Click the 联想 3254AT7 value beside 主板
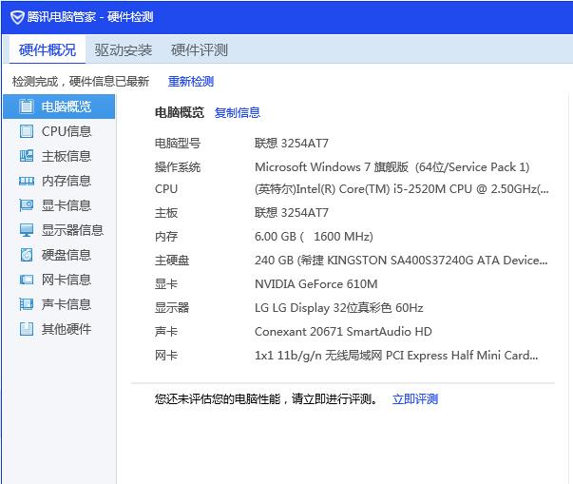Image resolution: width=573 pixels, height=484 pixels. pos(291,212)
